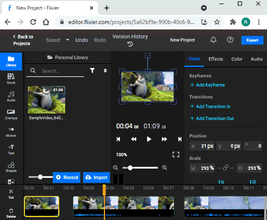Open the Overlays panel

click(x=11, y=114)
